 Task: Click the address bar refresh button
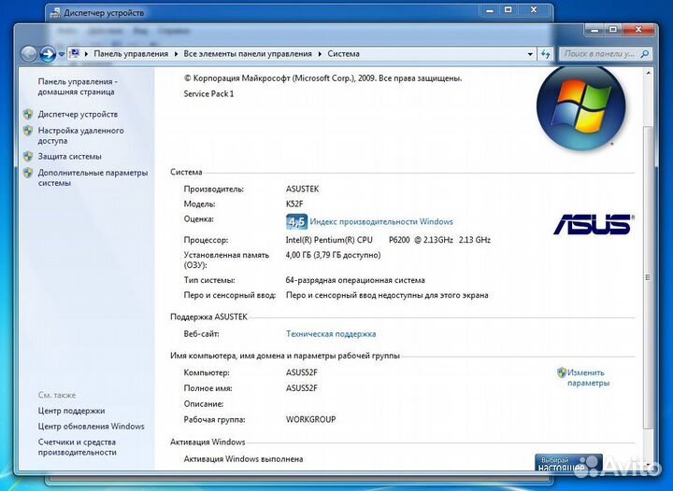546,54
